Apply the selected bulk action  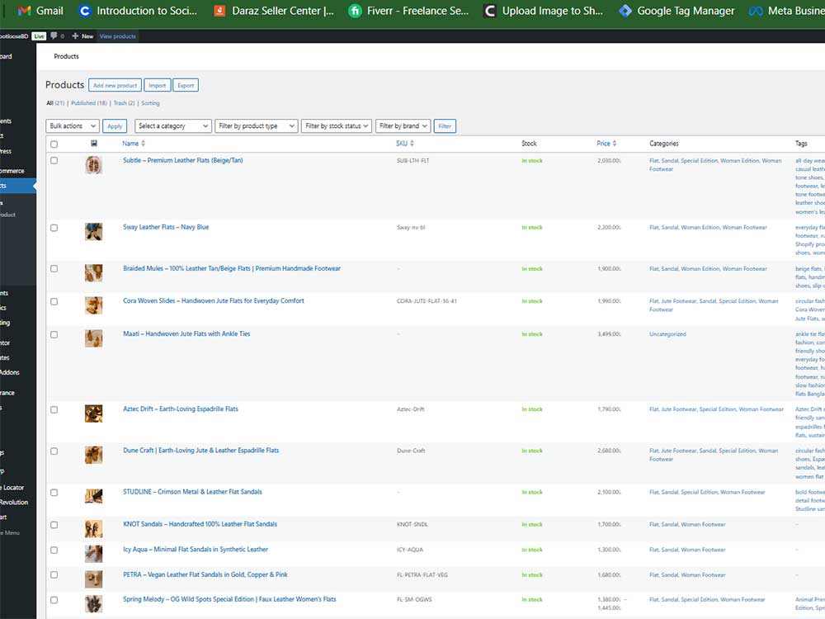pos(115,126)
